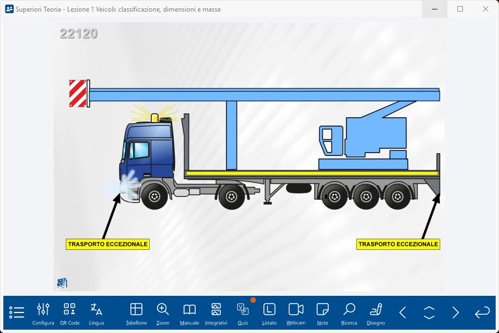Show the QR Code

pyautogui.click(x=70, y=313)
